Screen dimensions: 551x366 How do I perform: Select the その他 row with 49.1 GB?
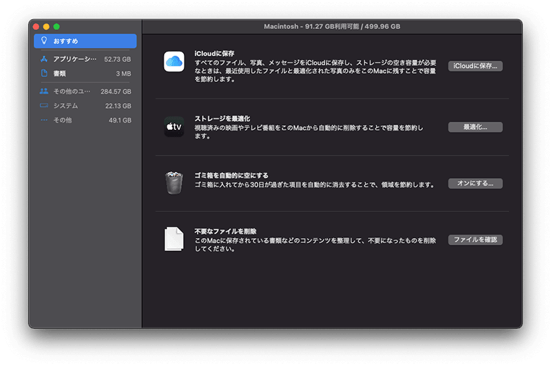85,120
